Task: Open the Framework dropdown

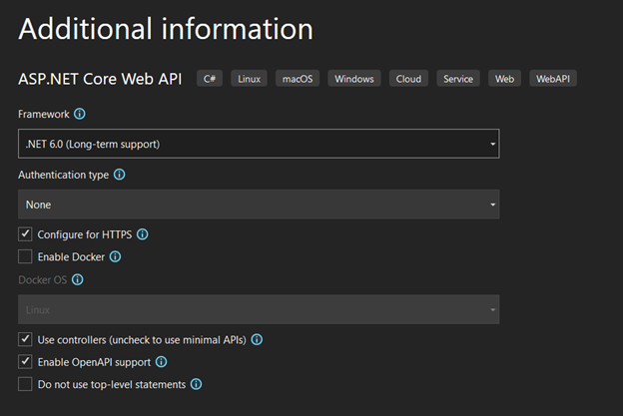Action: coord(259,144)
